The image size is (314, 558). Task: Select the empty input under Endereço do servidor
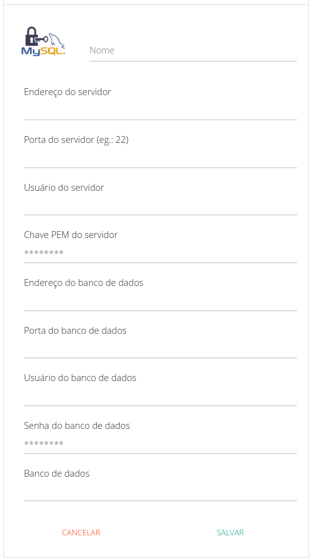(x=160, y=111)
